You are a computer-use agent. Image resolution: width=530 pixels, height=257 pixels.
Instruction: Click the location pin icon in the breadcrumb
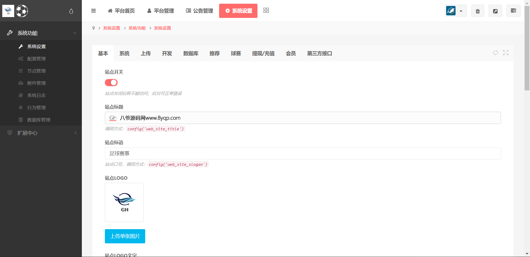[x=93, y=28]
